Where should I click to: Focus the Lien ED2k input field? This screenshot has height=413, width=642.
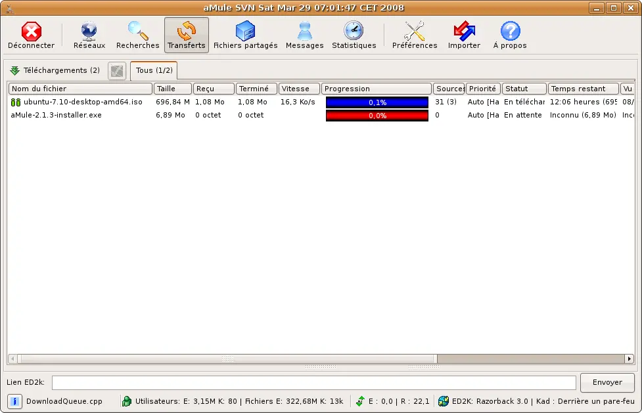(314, 383)
